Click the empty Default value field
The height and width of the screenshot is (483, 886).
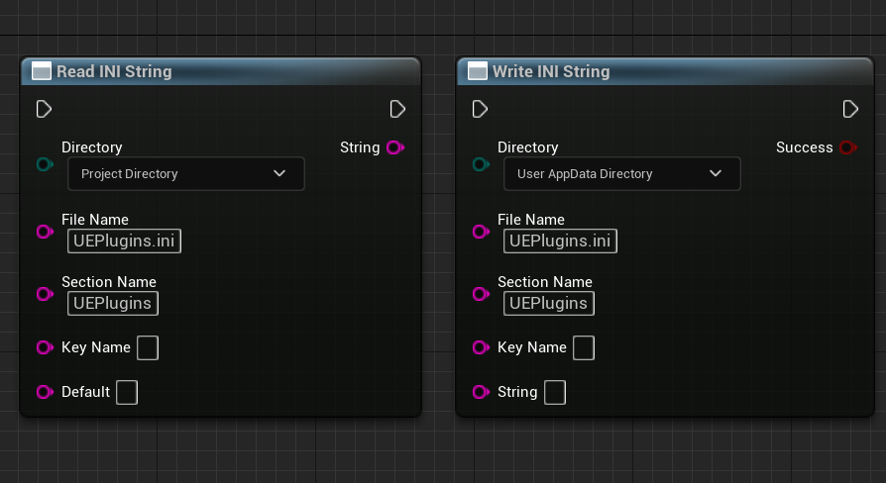pyautogui.click(x=127, y=392)
